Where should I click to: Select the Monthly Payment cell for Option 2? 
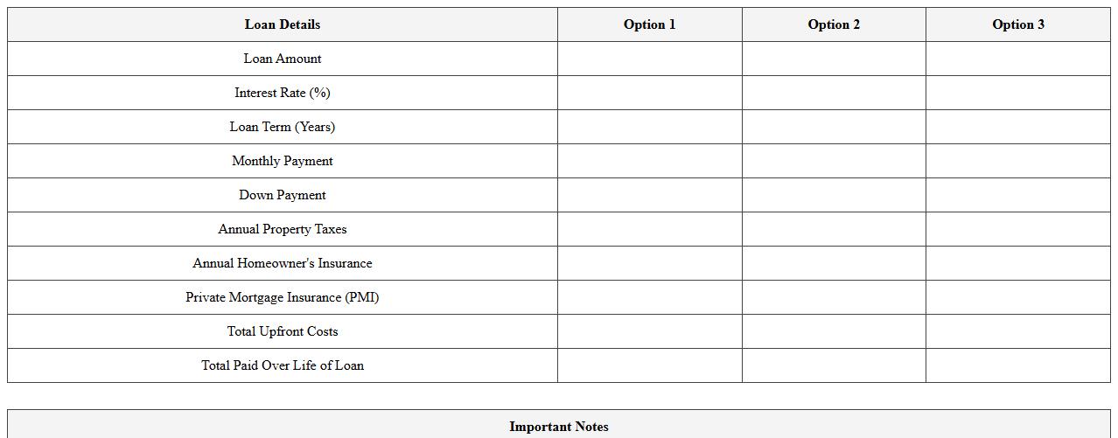(834, 161)
